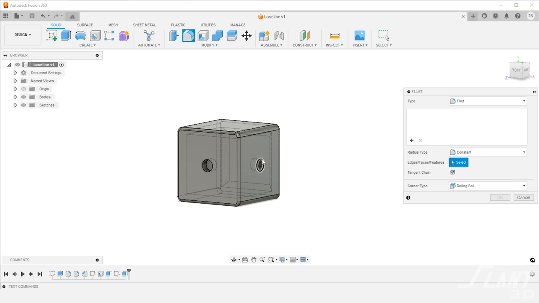The image size is (539, 303).
Task: Open the Create Form tool
Action: (x=124, y=36)
